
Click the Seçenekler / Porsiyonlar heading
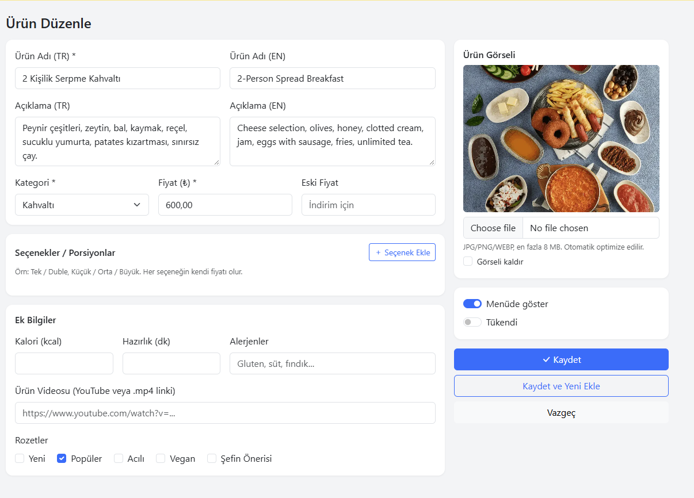coord(65,253)
